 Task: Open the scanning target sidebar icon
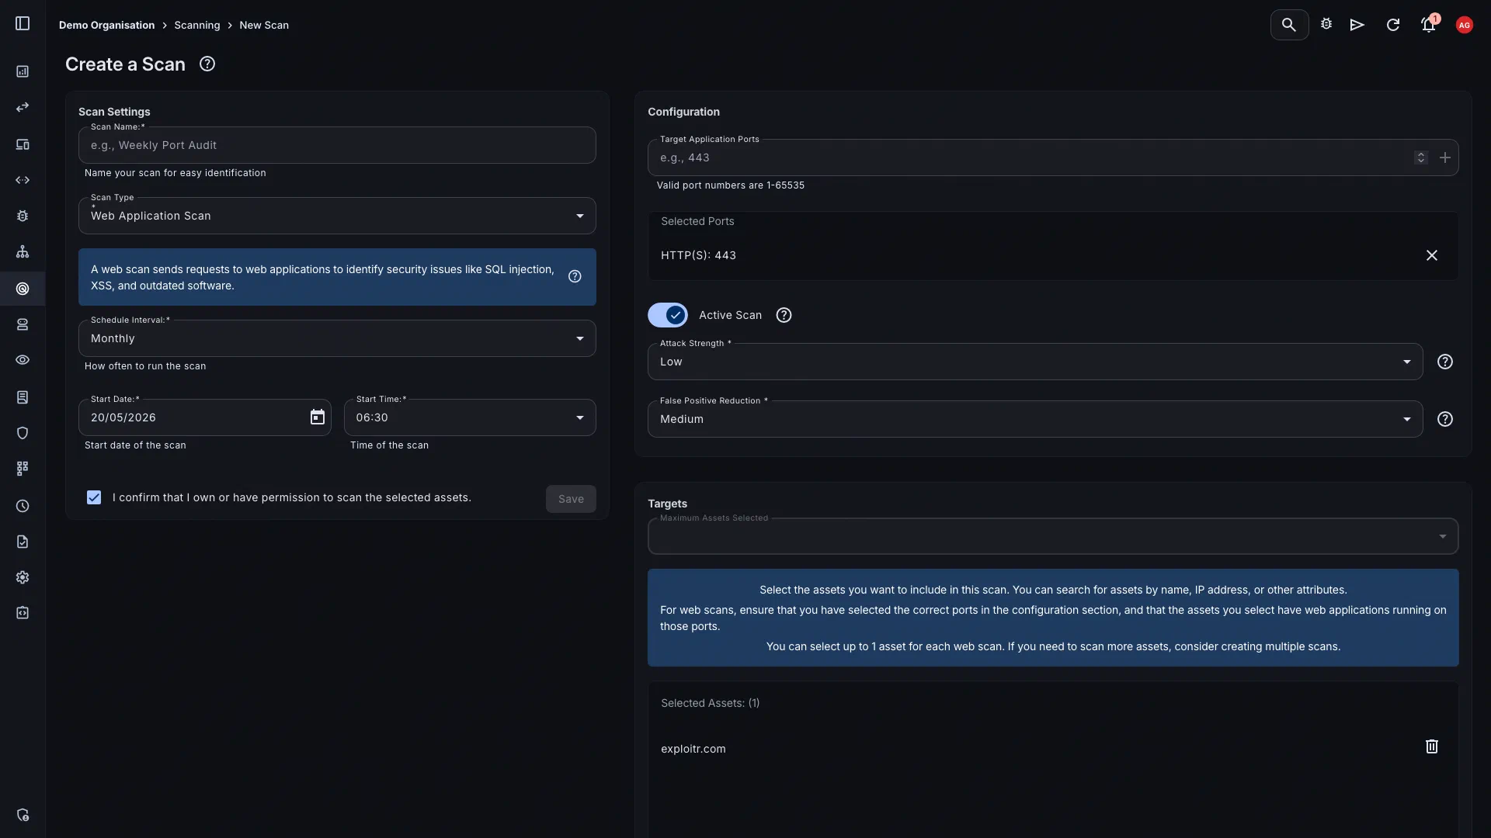click(x=23, y=289)
